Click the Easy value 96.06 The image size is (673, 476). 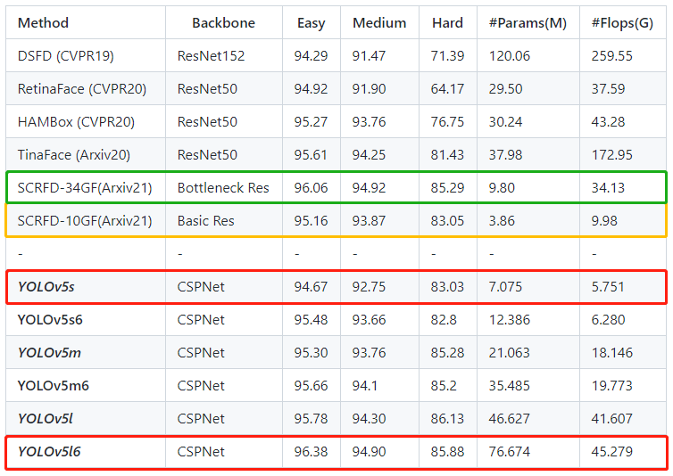[311, 188]
